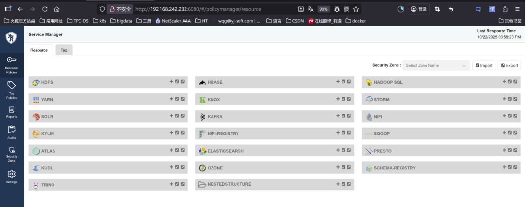Switch to the Tag tab
The image size is (530, 207).
coord(64,50)
